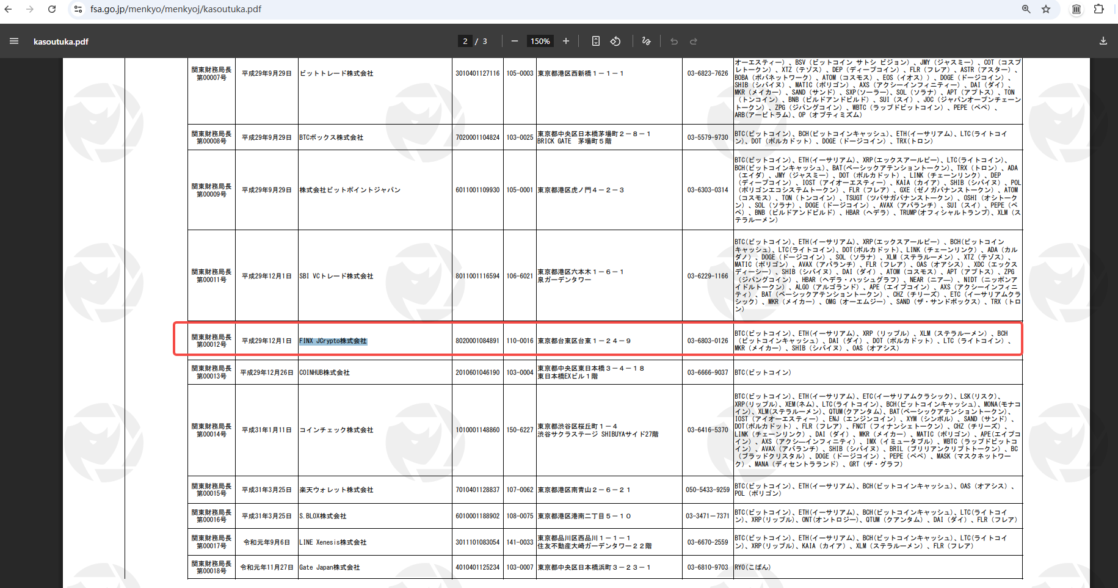Click the 150% zoom level field

(x=540, y=42)
